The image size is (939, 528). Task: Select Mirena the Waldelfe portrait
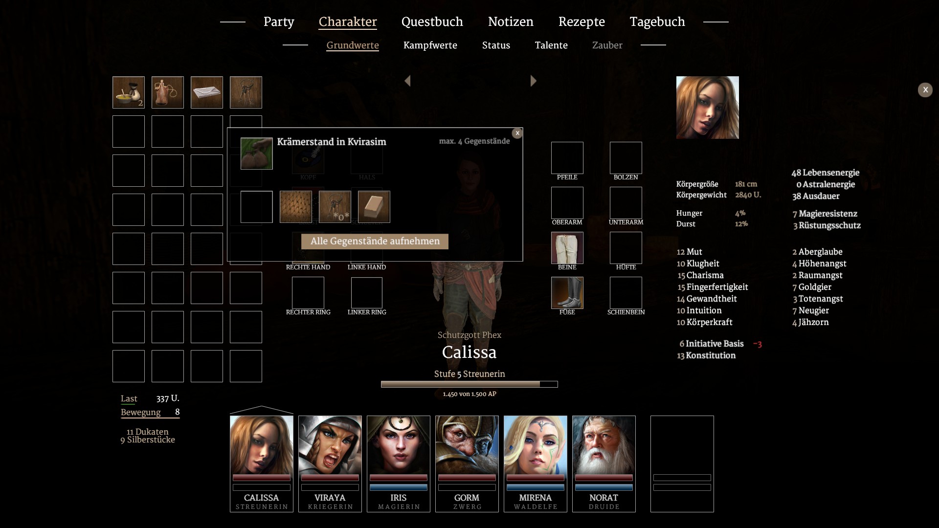point(536,463)
